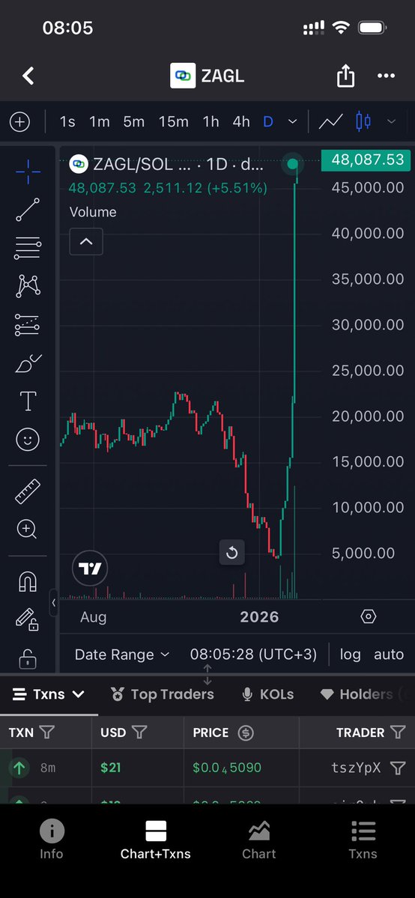Screen dimensions: 415x898
Task: Select the 1m timeframe
Action: click(x=99, y=121)
